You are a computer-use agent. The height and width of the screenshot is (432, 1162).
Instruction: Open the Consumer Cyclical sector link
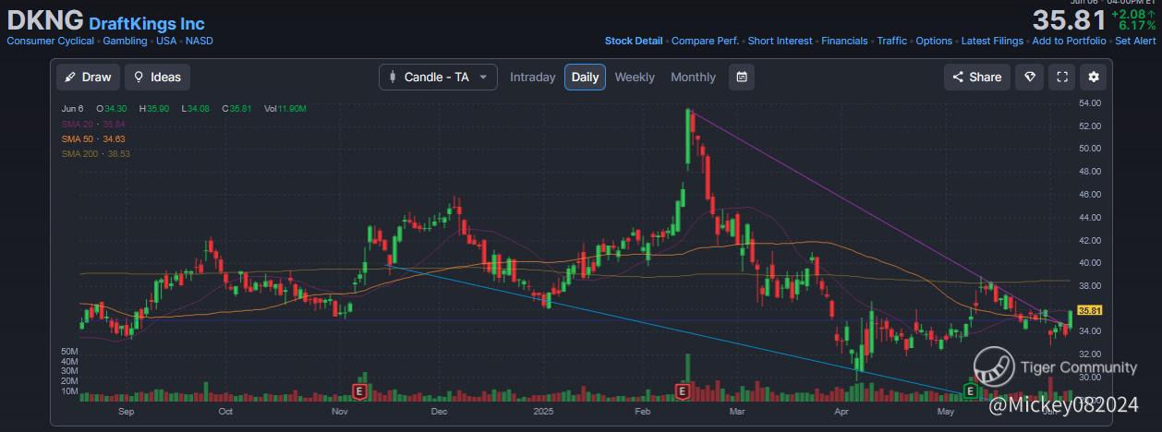coord(50,41)
